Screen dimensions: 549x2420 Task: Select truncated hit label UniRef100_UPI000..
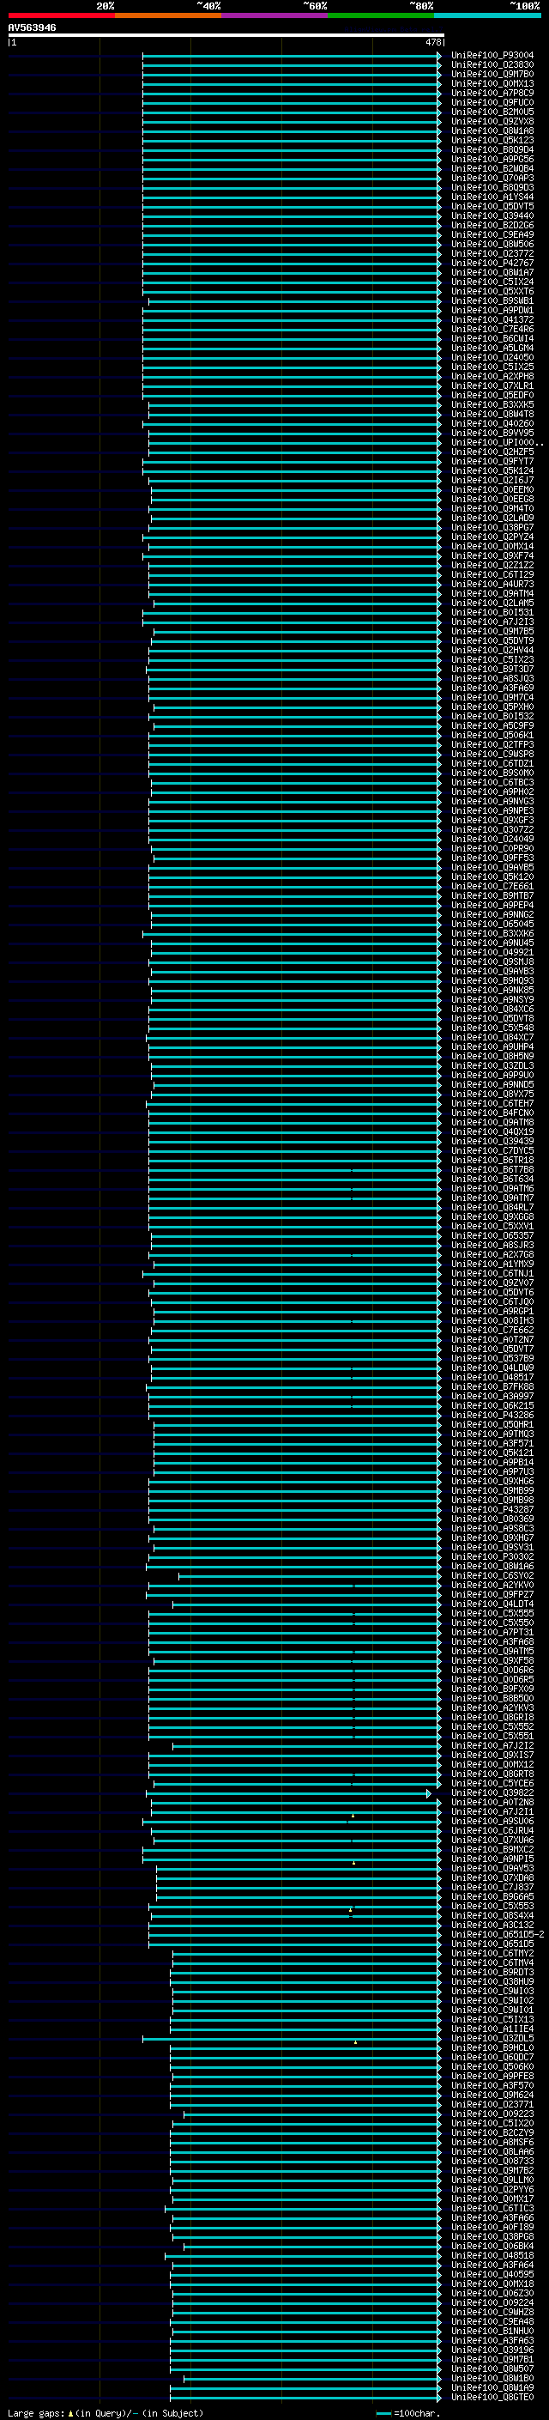pos(498,442)
